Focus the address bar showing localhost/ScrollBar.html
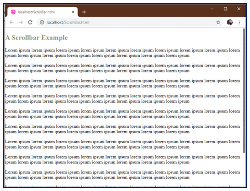 (130, 22)
